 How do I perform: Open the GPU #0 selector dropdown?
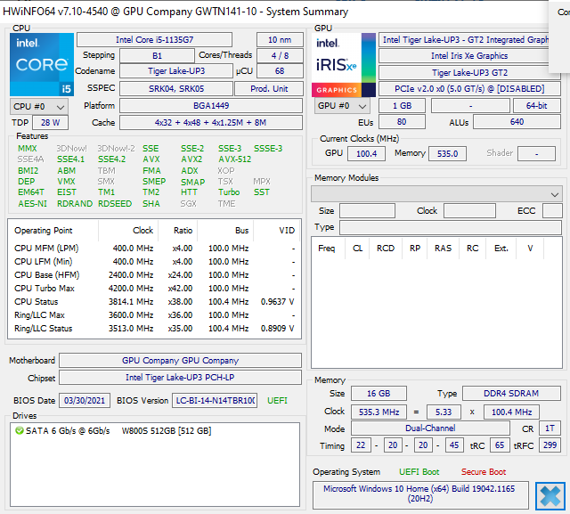tap(342, 106)
